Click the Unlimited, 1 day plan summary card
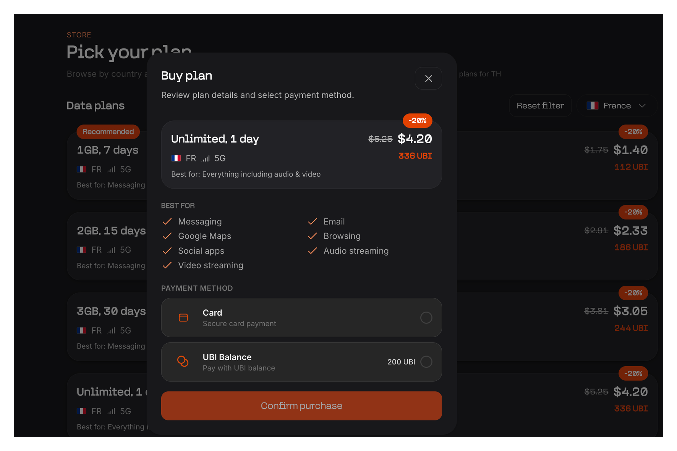Image resolution: width=677 pixels, height=451 pixels. [x=301, y=155]
